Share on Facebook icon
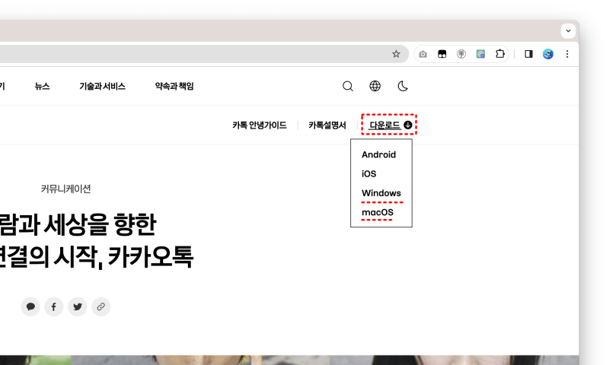Viewport: 609px width, 365px height. coord(54,306)
